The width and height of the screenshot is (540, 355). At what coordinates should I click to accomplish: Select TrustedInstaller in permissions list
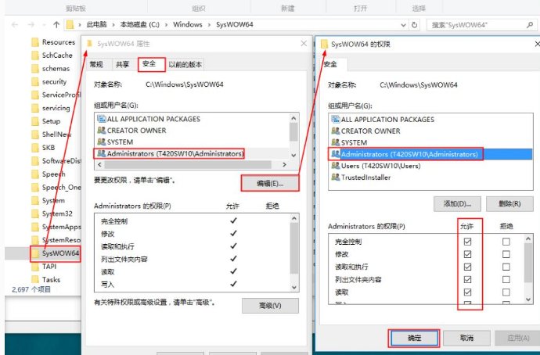(x=361, y=177)
